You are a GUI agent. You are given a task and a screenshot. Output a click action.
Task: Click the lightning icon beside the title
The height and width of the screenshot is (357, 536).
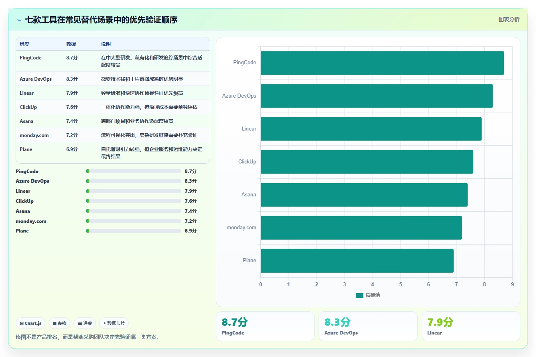click(19, 20)
